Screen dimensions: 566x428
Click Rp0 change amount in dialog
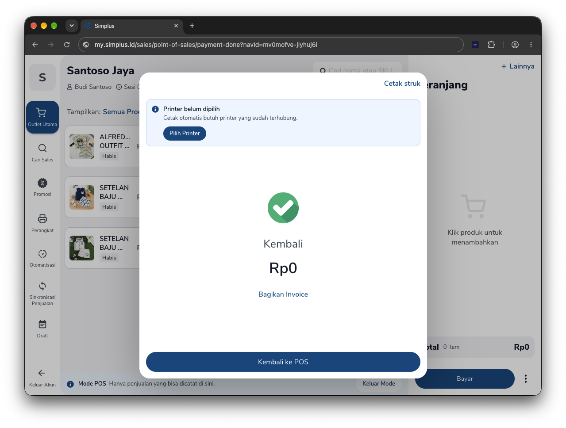(x=283, y=268)
